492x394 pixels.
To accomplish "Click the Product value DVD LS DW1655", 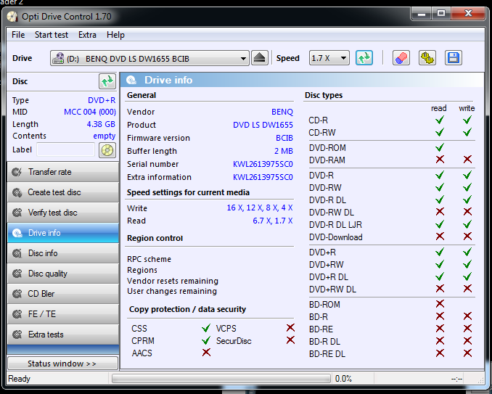I will click(263, 125).
